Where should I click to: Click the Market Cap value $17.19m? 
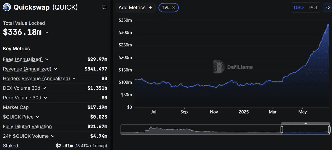(x=97, y=107)
